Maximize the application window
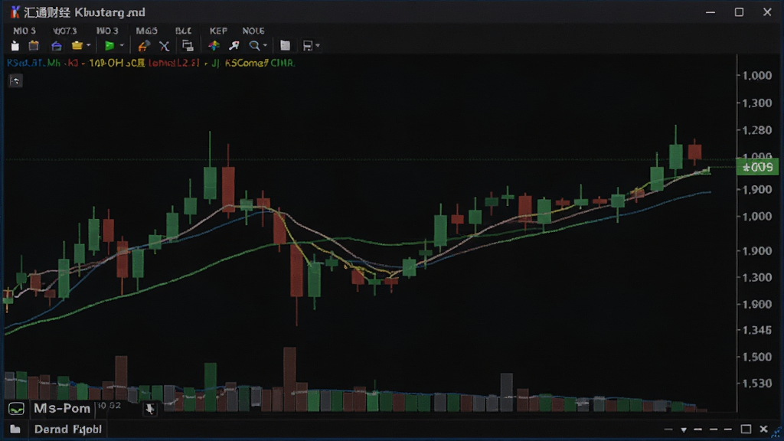The width and height of the screenshot is (784, 441). pyautogui.click(x=739, y=12)
